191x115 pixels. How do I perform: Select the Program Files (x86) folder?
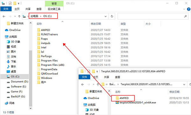coord(51,65)
